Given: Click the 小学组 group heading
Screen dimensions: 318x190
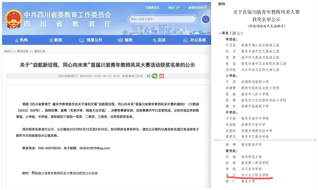Looking at the screenshot, I should point(232,76).
